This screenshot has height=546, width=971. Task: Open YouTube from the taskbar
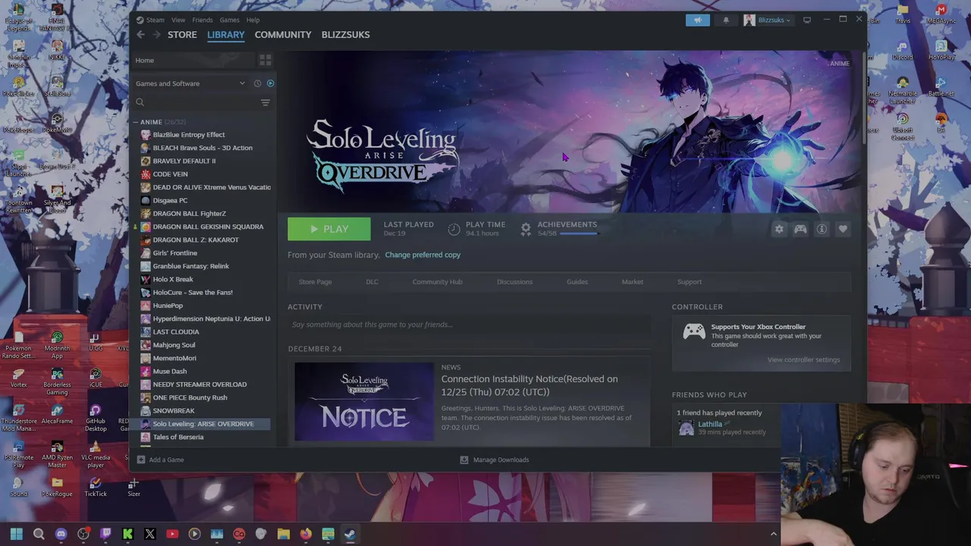tap(172, 534)
